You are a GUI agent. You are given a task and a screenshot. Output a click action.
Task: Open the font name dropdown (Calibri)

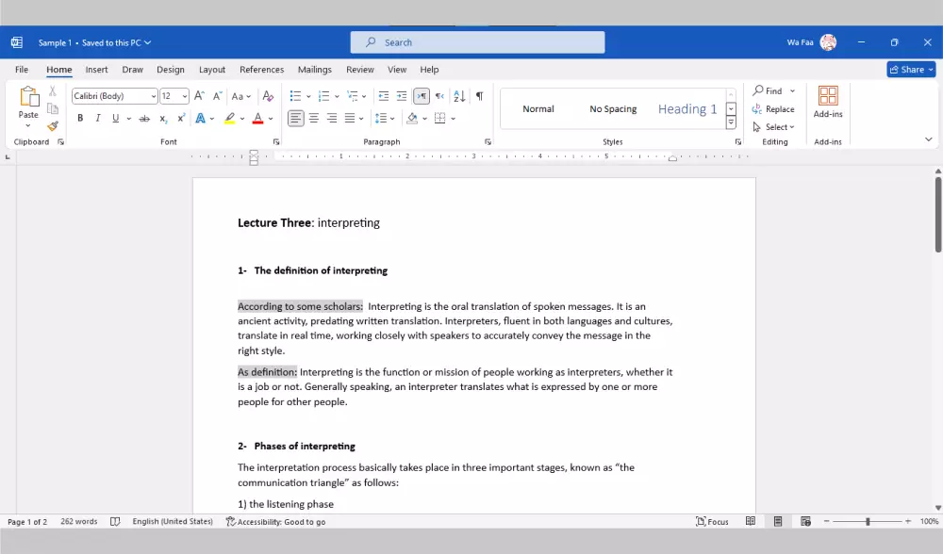tap(154, 96)
